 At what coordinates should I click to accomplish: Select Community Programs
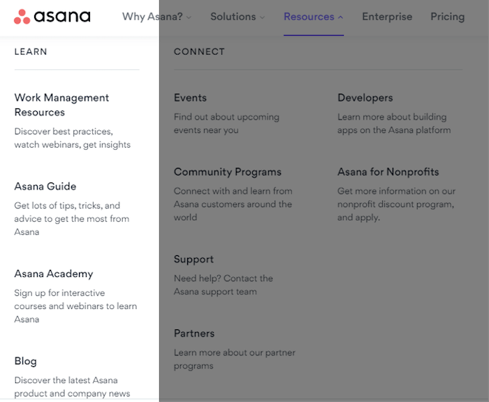click(x=228, y=172)
